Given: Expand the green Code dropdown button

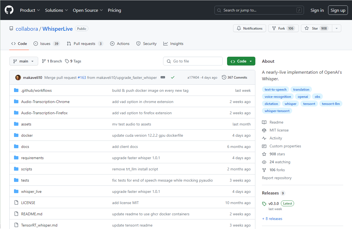Looking at the screenshot, I should 241,61.
